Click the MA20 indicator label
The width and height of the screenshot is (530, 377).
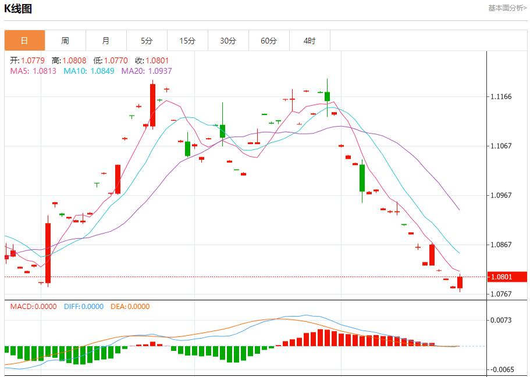click(x=147, y=71)
